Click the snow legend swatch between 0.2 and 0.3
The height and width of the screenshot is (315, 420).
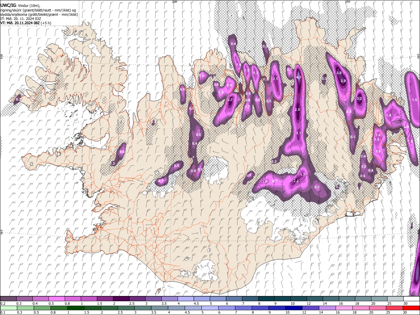[8, 299]
